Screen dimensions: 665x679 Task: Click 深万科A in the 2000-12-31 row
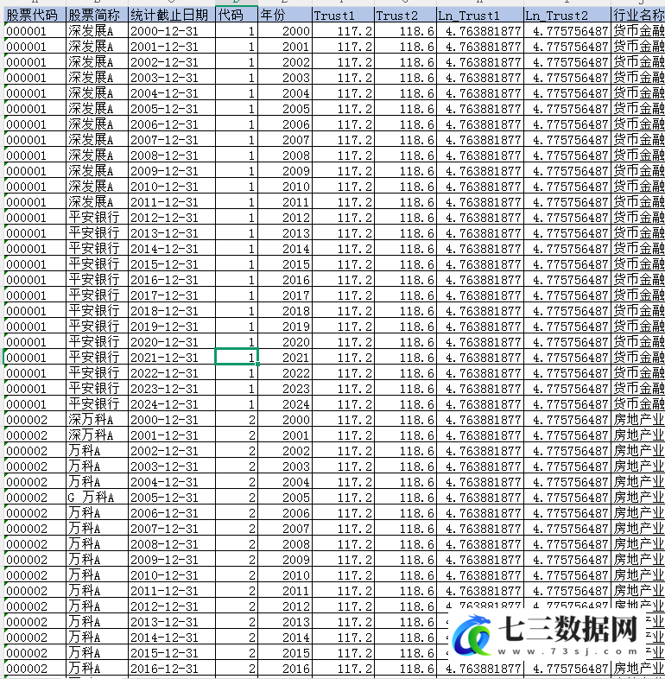pos(97,420)
